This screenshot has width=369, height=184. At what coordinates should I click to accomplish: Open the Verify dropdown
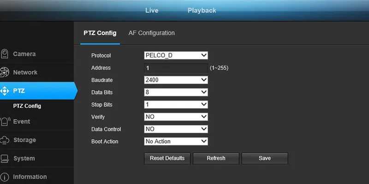[x=176, y=117]
